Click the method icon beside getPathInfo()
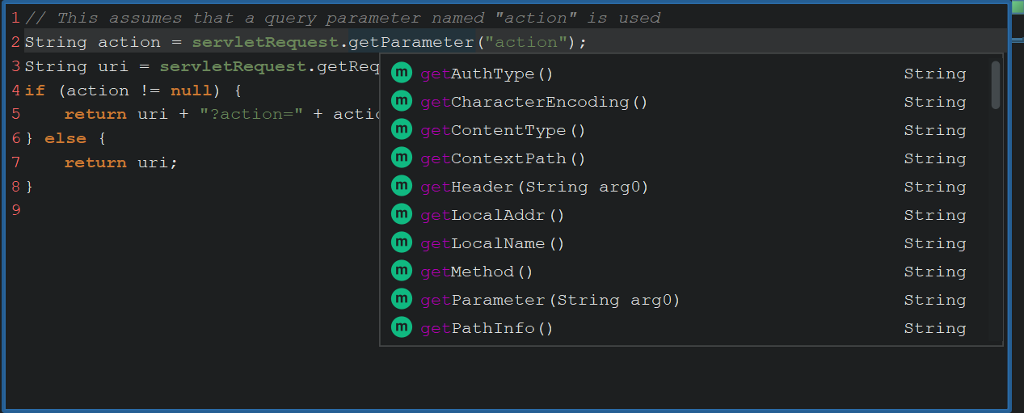This screenshot has width=1024, height=413. [x=402, y=327]
